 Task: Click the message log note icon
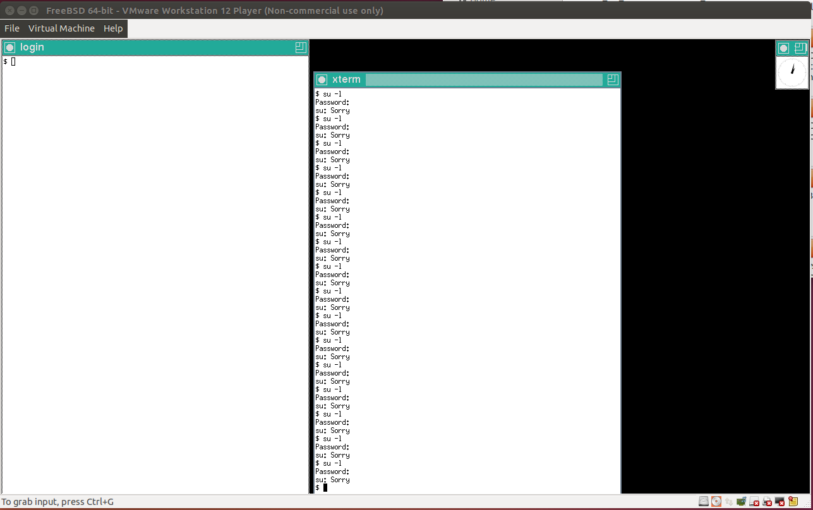(793, 502)
